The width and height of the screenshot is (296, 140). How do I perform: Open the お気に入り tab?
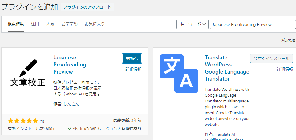click(95, 24)
